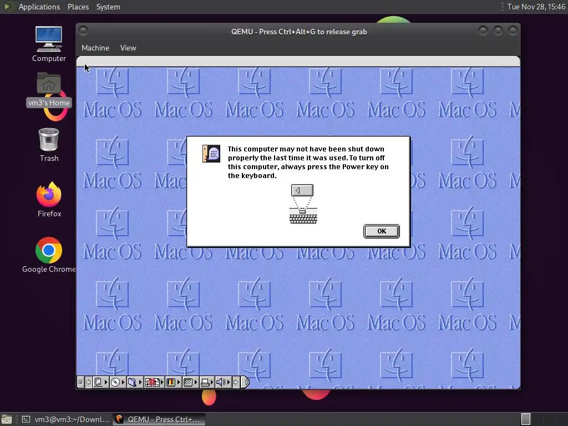Image resolution: width=568 pixels, height=426 pixels.
Task: Click the Control Strip left scroll arrow
Action: pos(88,382)
